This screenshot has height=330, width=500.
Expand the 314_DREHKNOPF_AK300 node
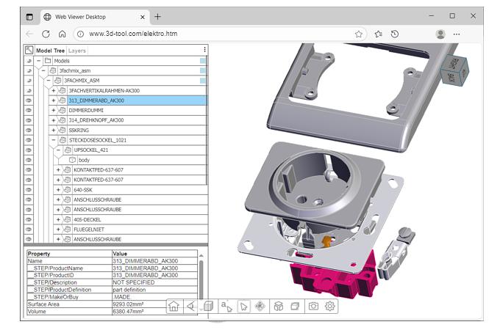54,120
